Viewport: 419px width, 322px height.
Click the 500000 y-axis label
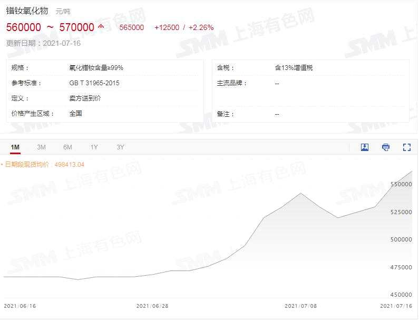click(401, 239)
